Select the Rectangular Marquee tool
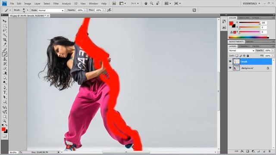276x155 pixels. click(5, 26)
